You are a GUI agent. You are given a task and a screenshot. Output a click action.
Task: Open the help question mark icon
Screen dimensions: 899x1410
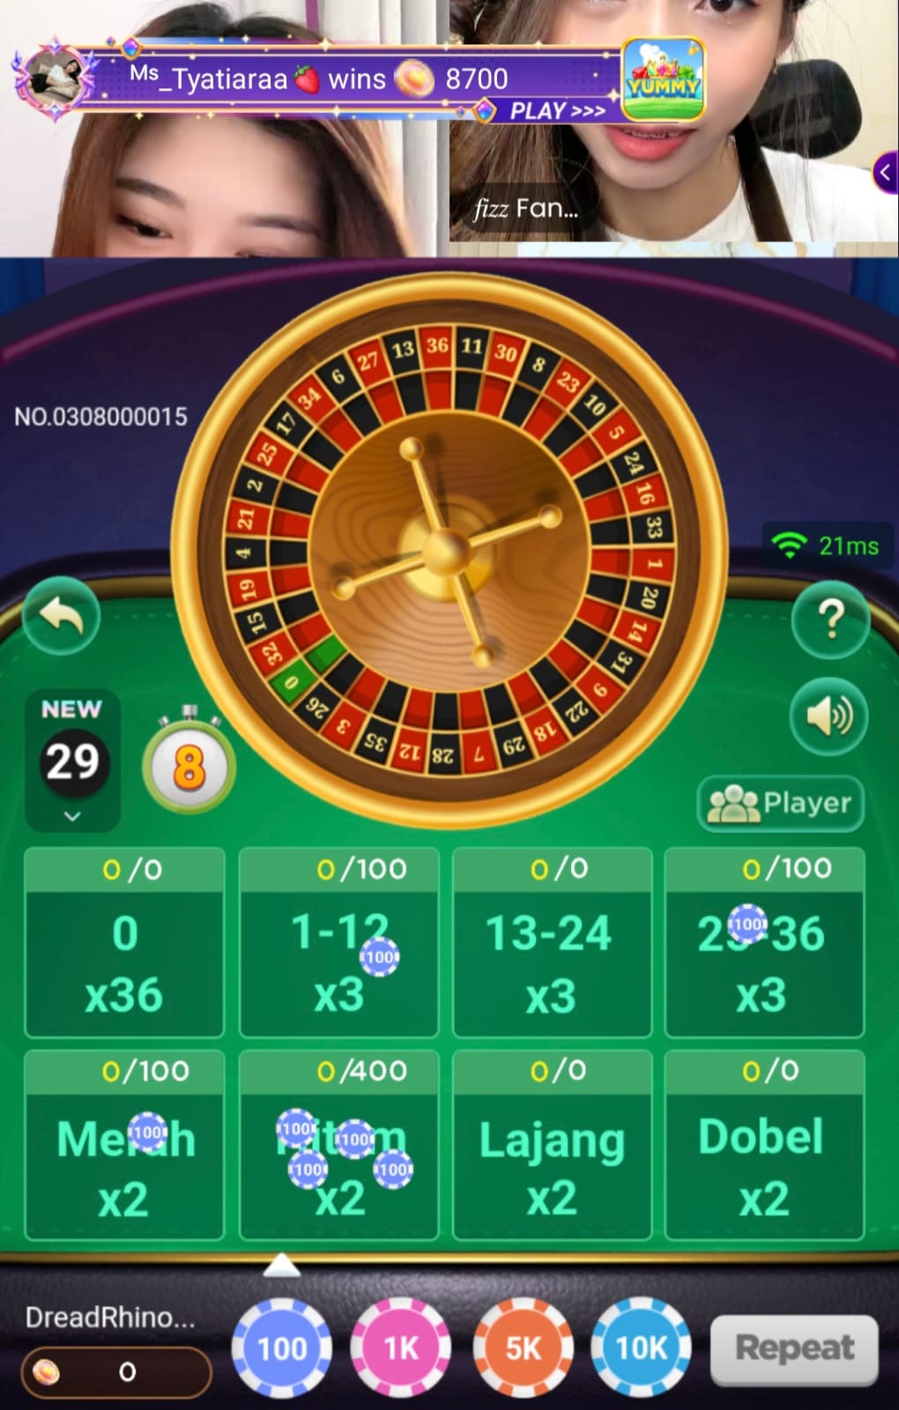click(x=830, y=619)
